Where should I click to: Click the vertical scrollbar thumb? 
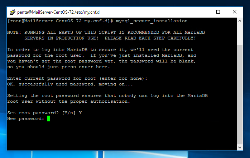tap(240, 95)
